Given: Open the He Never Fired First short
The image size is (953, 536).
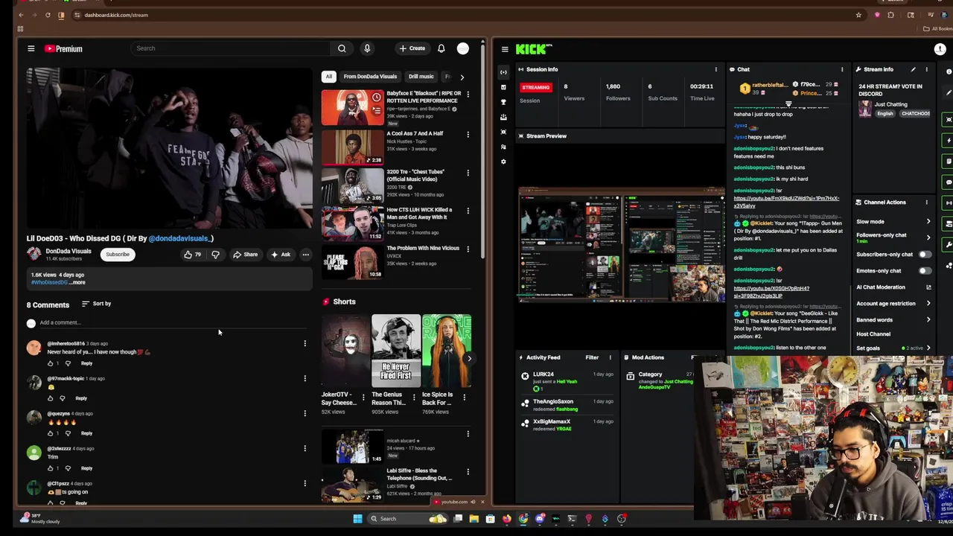Looking at the screenshot, I should tap(395, 351).
